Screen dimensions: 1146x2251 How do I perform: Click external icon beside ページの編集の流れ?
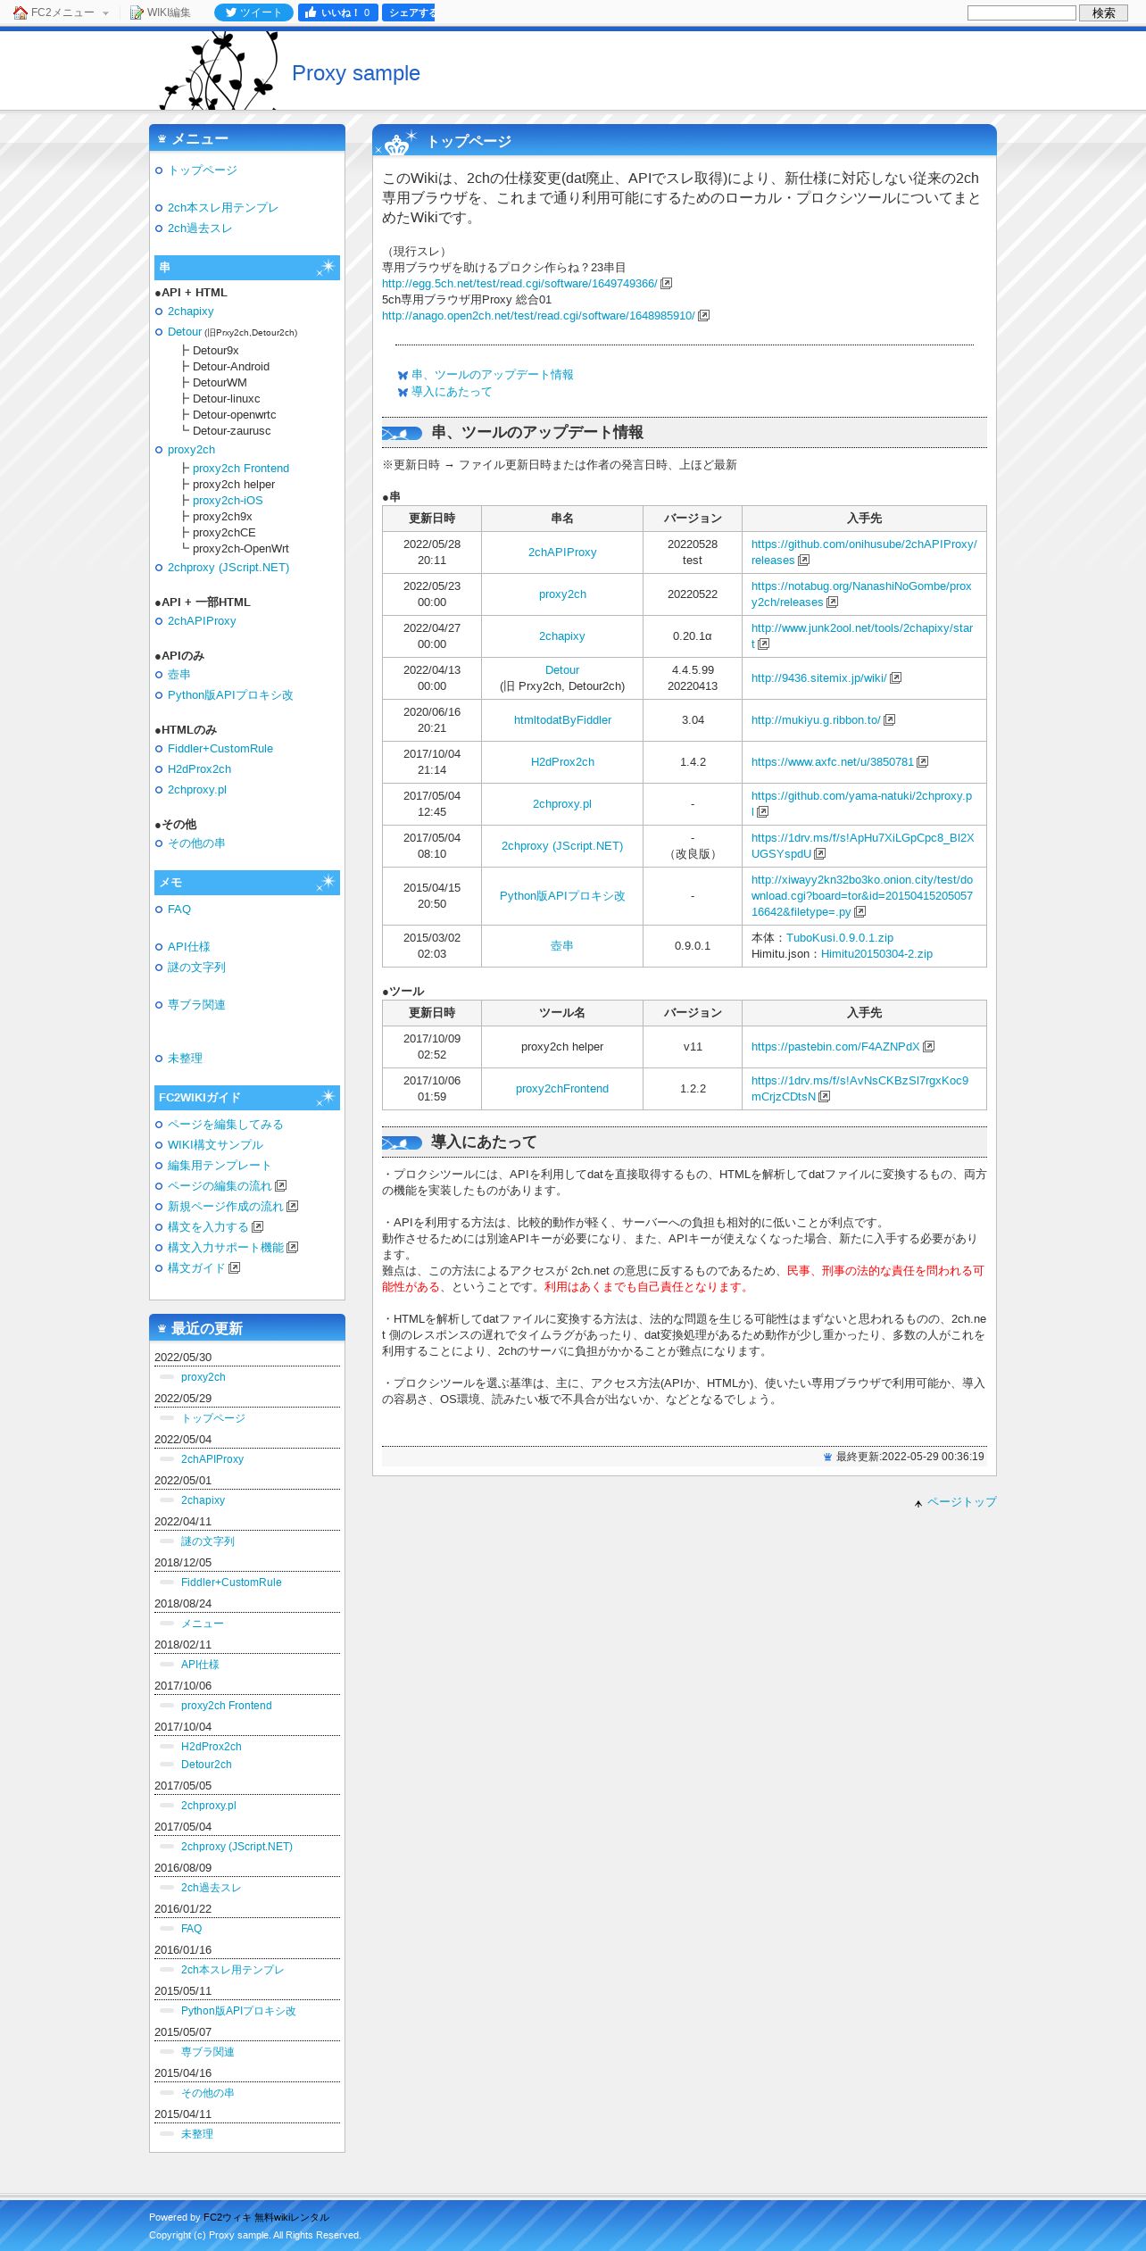point(281,1186)
